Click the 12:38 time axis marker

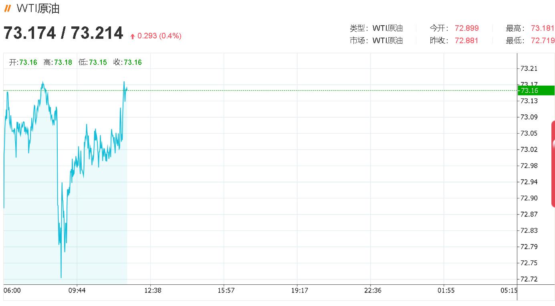[x=153, y=290]
